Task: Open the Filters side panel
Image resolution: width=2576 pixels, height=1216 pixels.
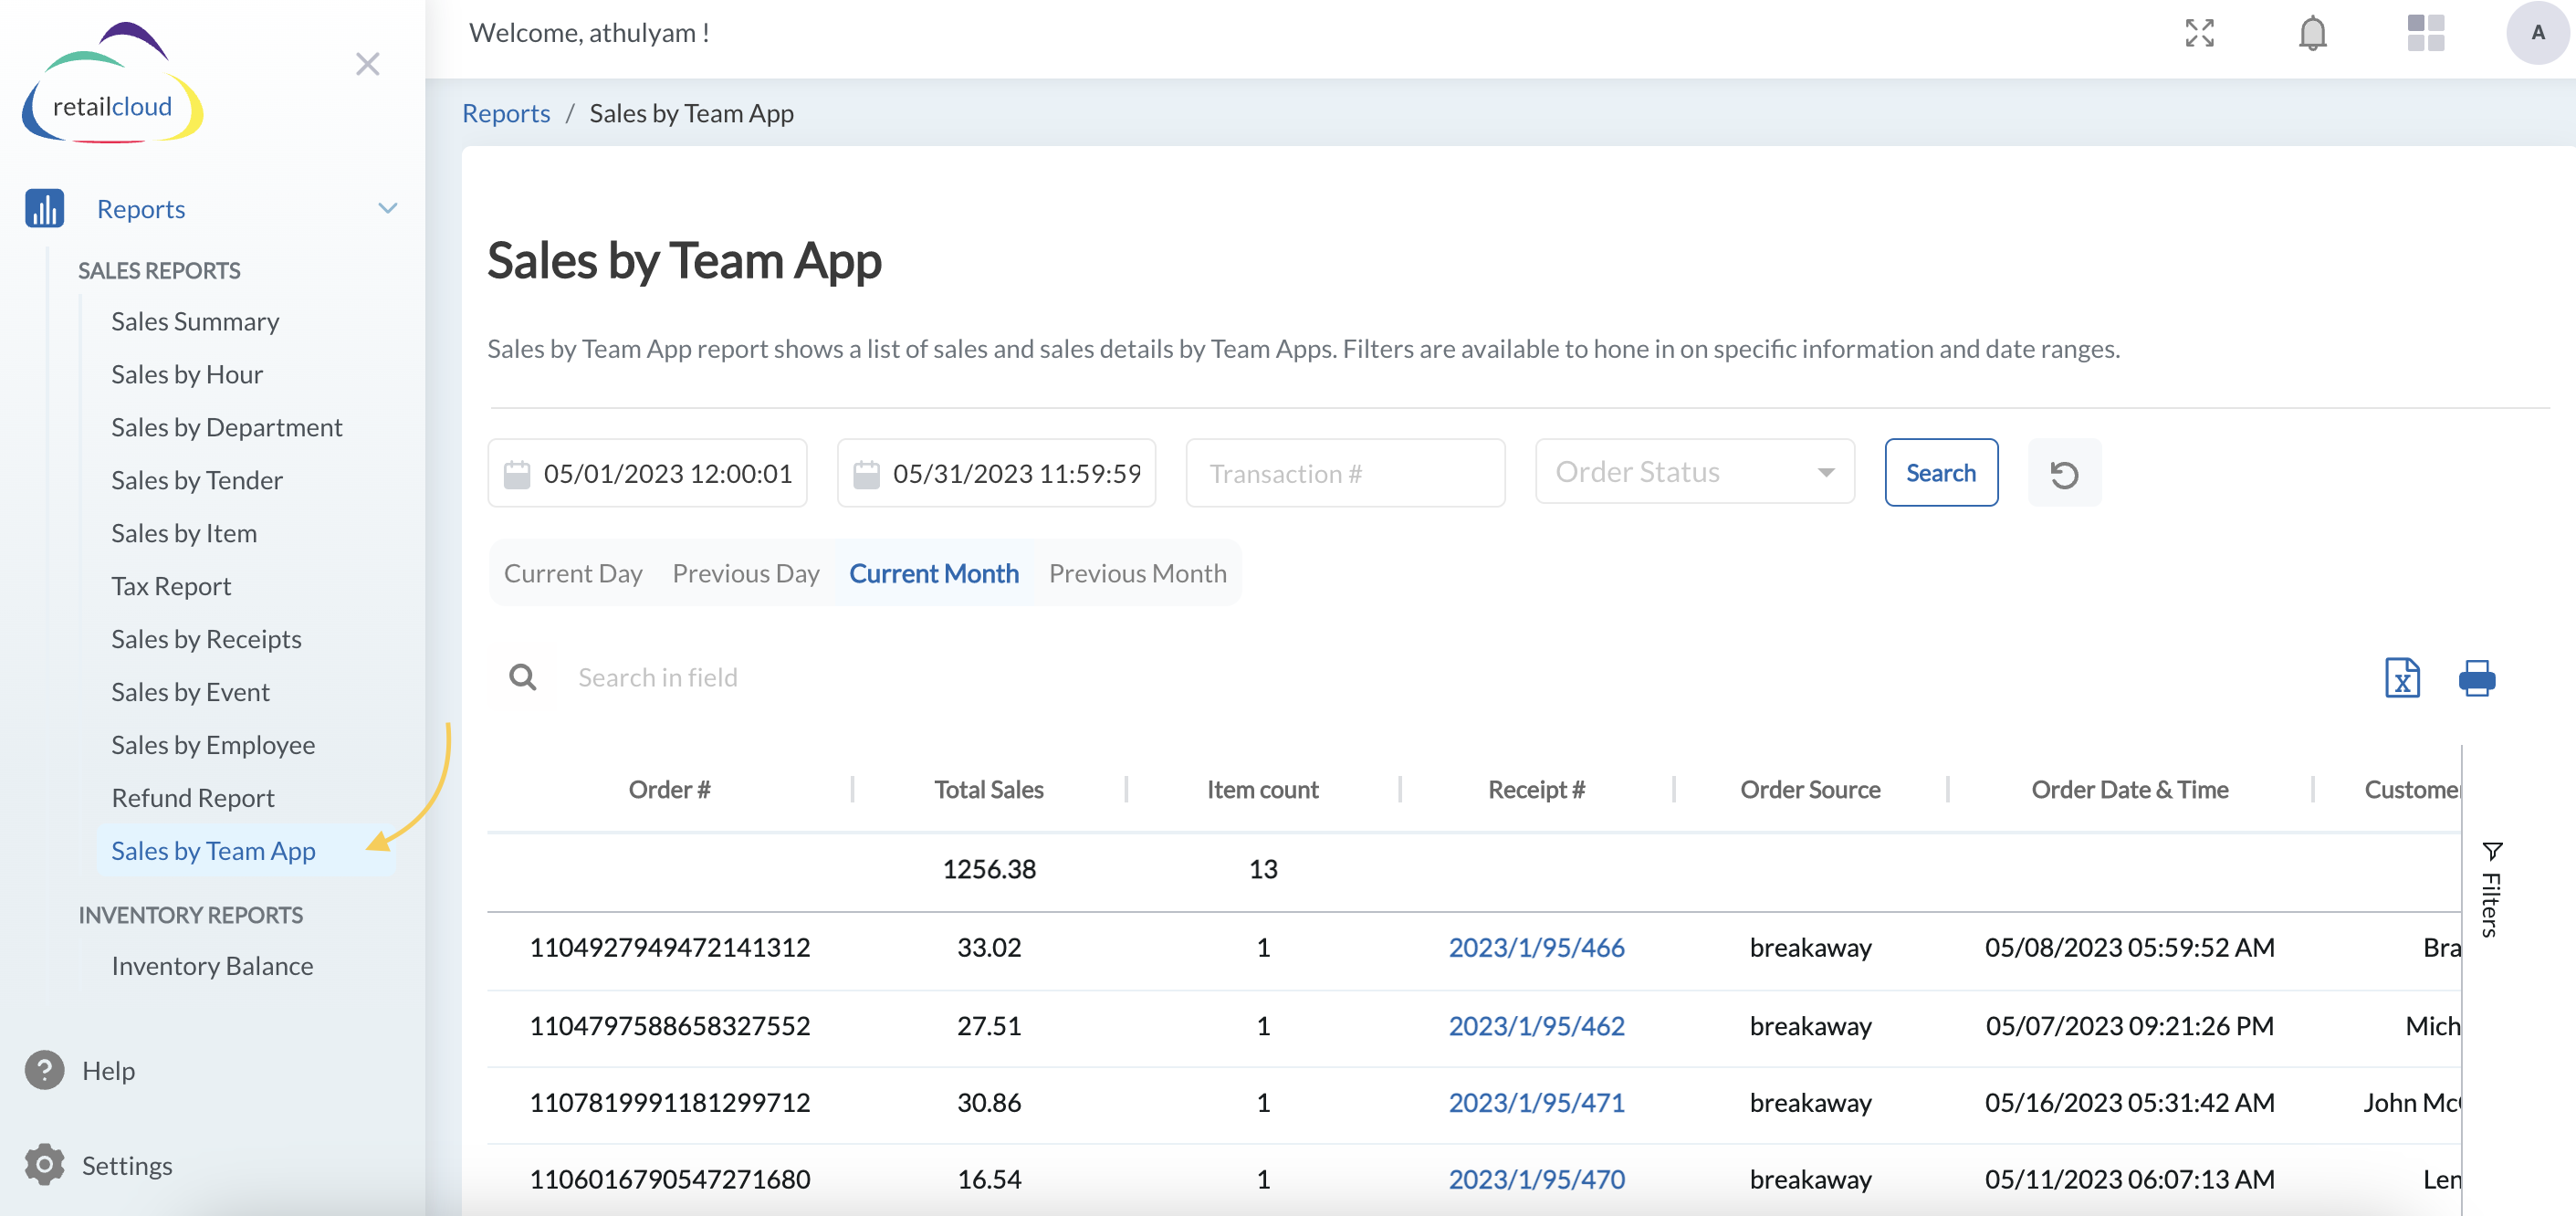Action: [2491, 889]
